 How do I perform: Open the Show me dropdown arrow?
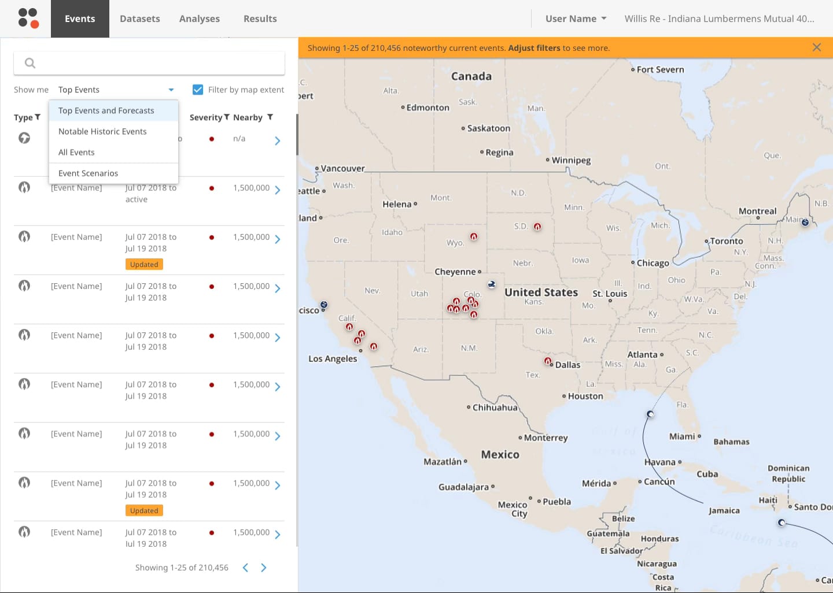pos(171,90)
